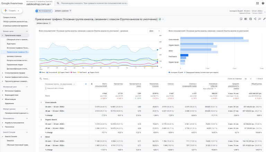
Task: Click the sort arrow beside Всего пользователей column
Action: click(x=92, y=84)
